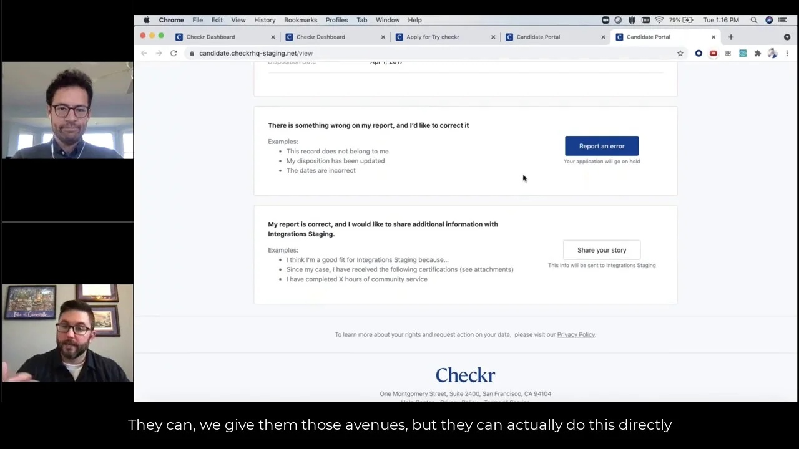The image size is (799, 449).
Task: Open the File menu
Action: click(197, 20)
